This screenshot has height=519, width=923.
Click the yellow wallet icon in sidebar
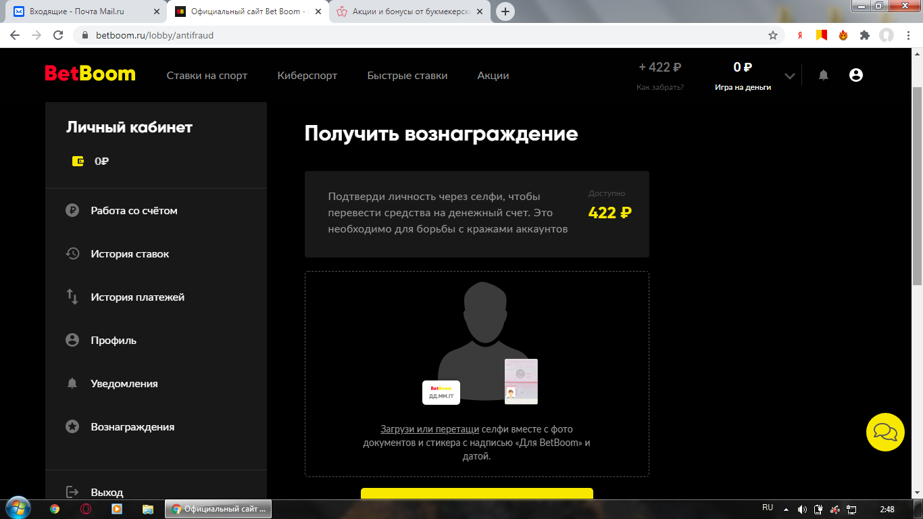point(78,162)
